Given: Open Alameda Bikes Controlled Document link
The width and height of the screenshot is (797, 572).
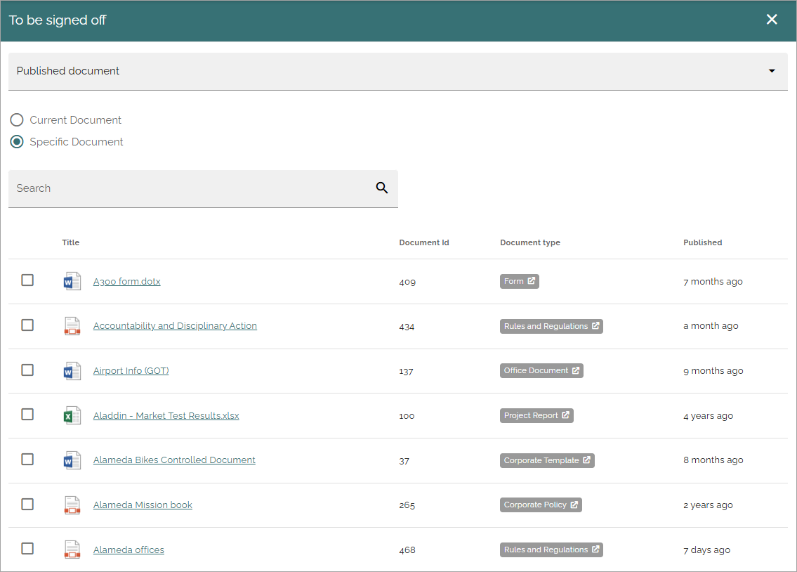Looking at the screenshot, I should pos(174,460).
